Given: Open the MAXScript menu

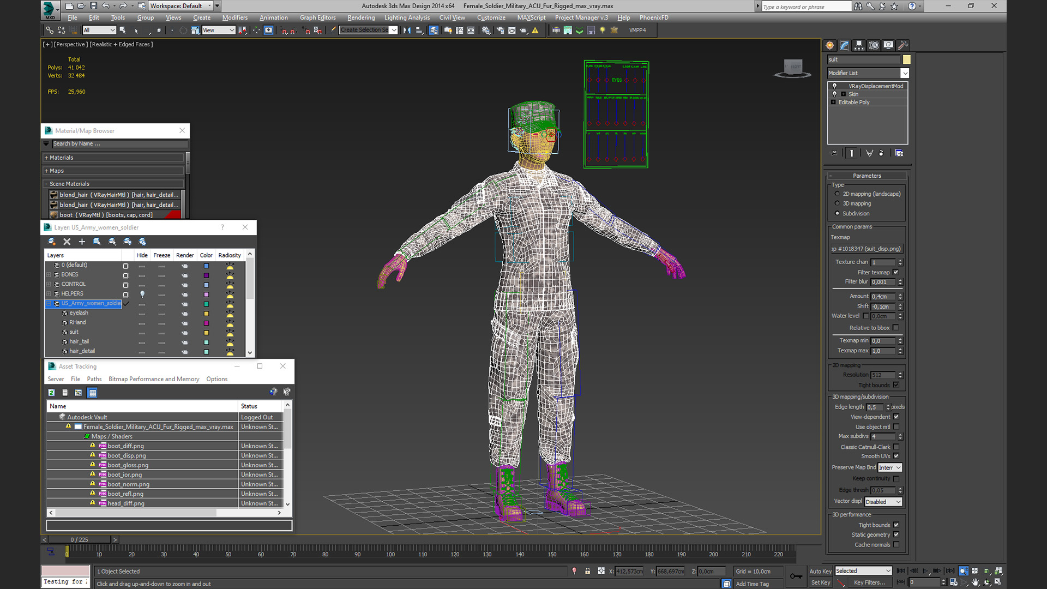Looking at the screenshot, I should [x=531, y=17].
